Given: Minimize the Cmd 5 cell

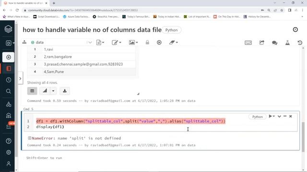Looking at the screenshot, I should click(x=285, y=116).
